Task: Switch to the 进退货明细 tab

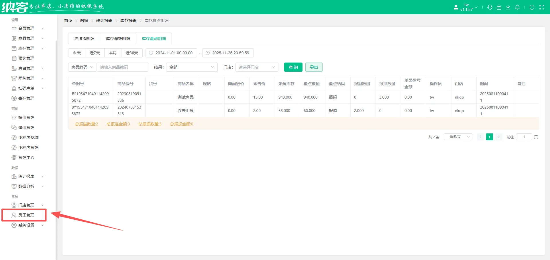Action: pyautogui.click(x=84, y=39)
